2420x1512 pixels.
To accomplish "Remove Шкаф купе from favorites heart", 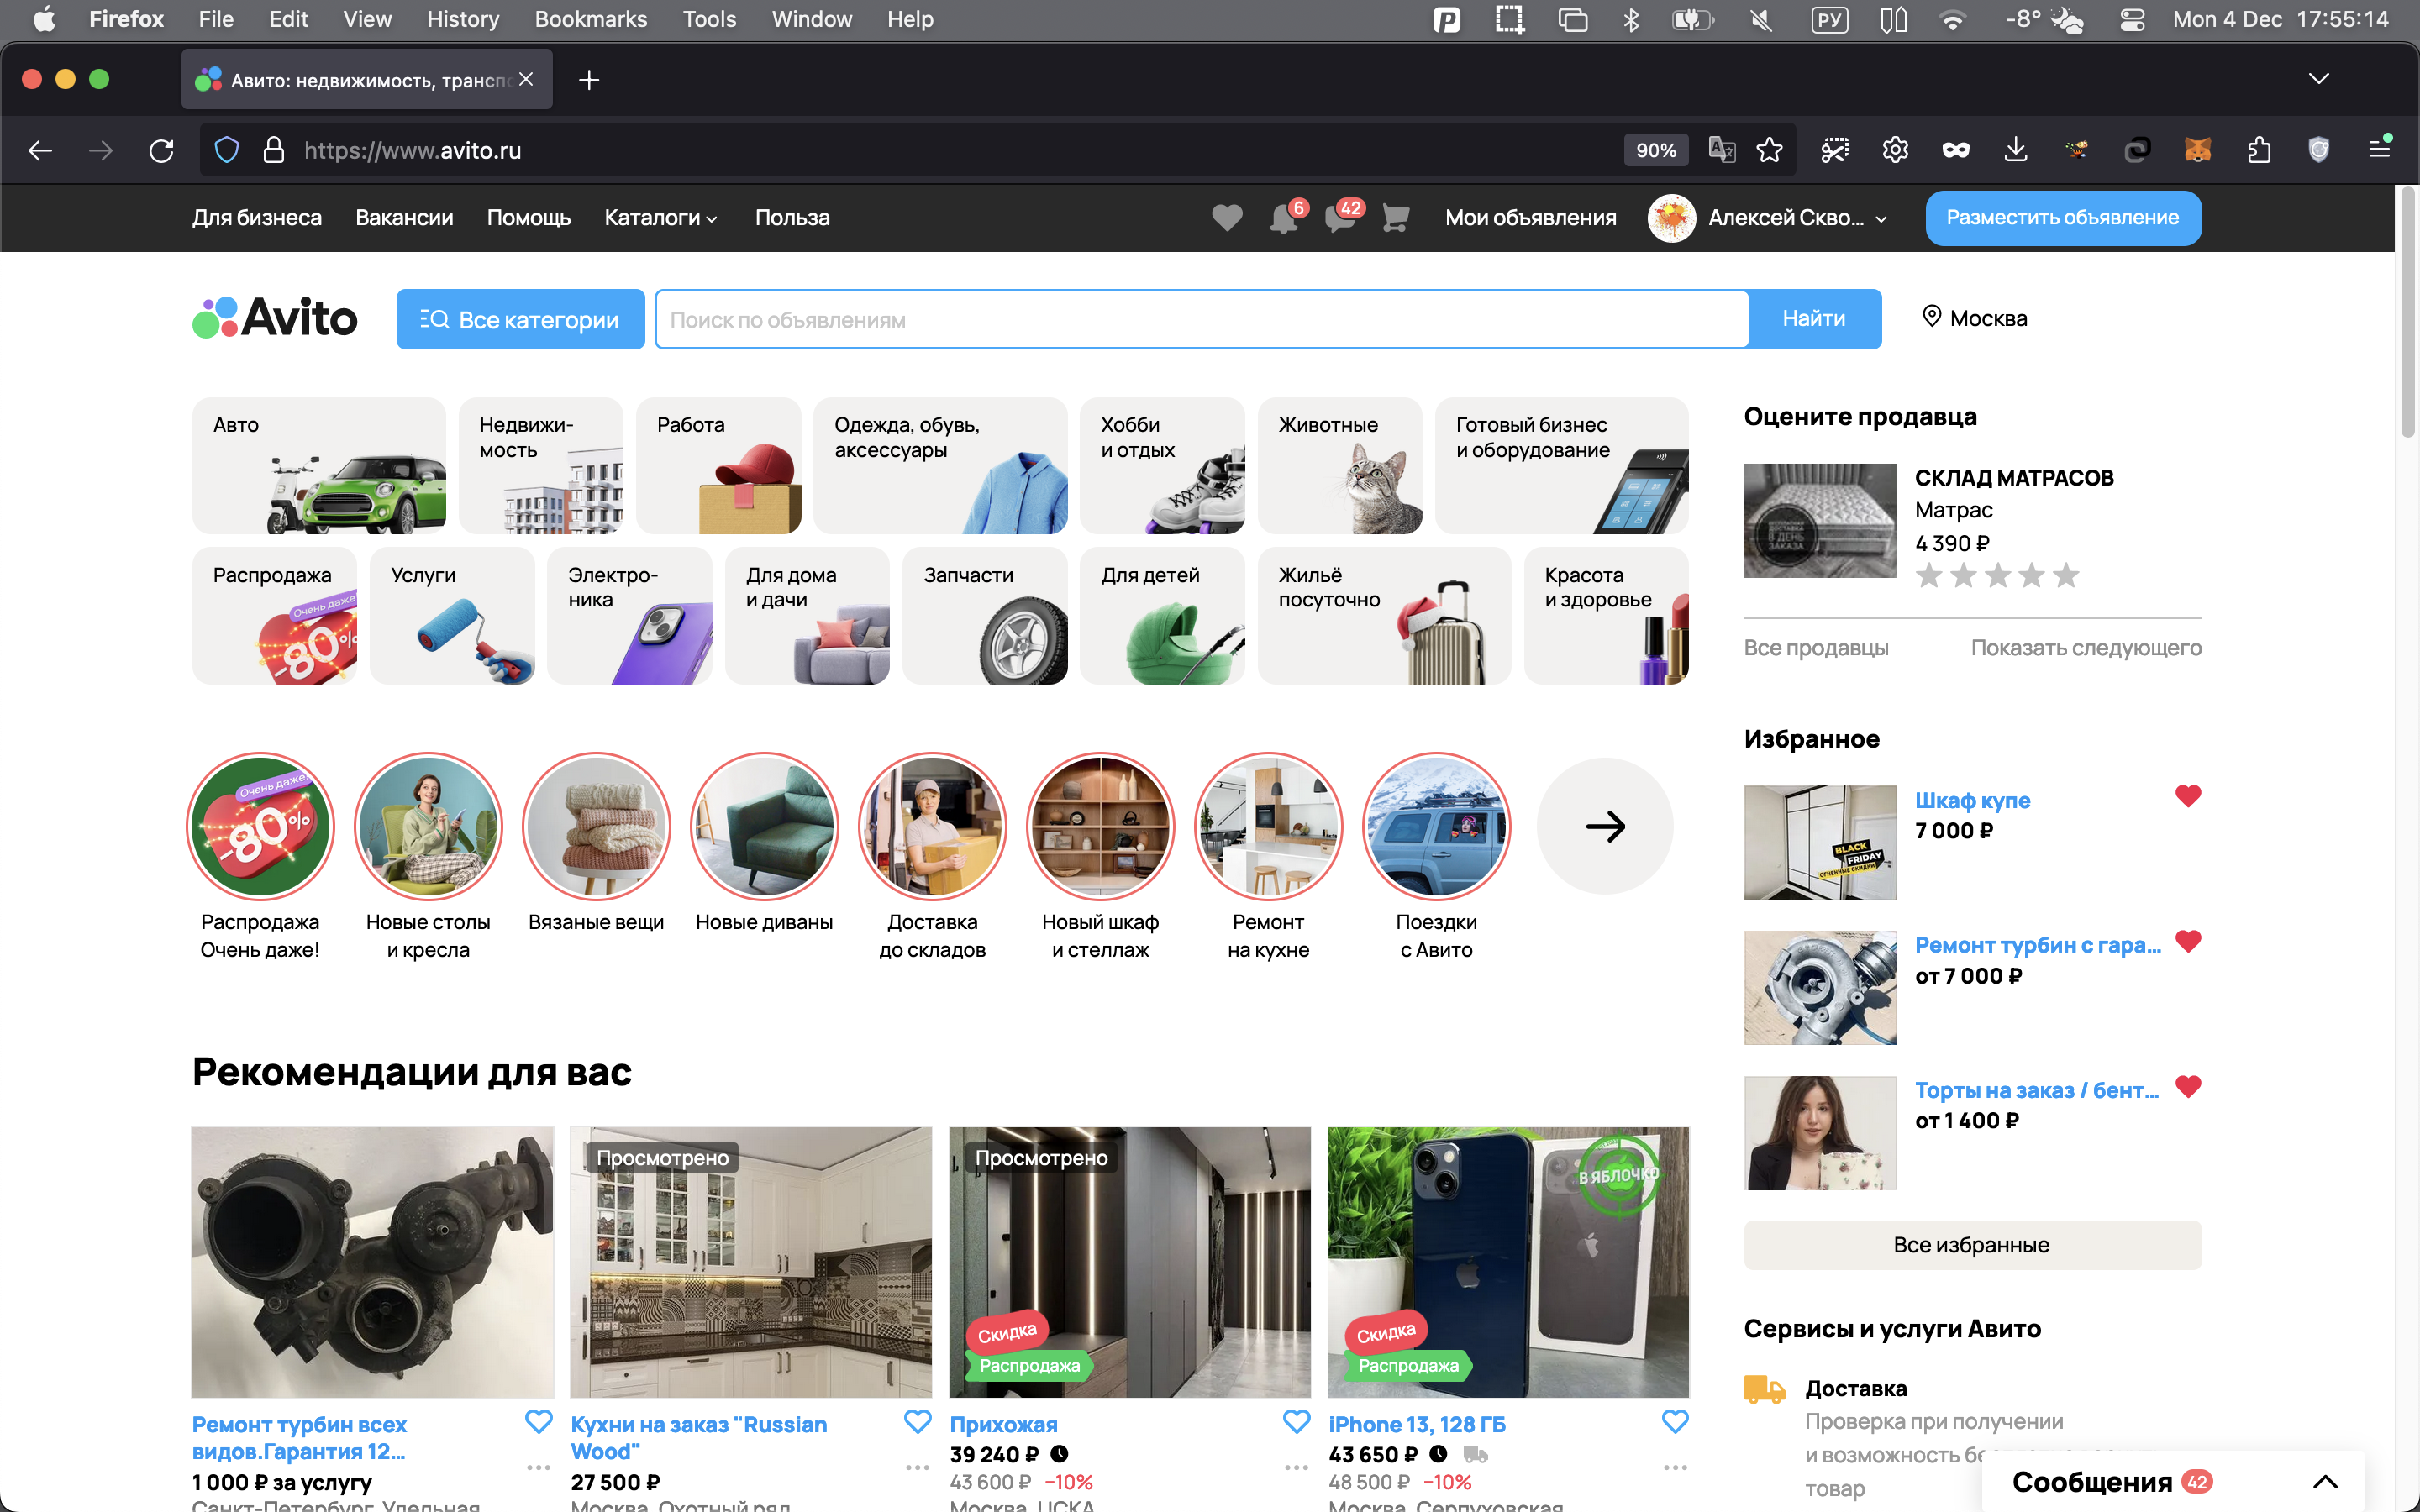I will (x=2187, y=796).
